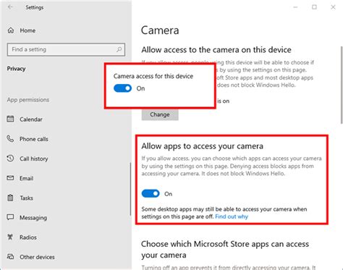Open the Find out why link
The height and width of the screenshot is (270, 343).
tap(232, 216)
